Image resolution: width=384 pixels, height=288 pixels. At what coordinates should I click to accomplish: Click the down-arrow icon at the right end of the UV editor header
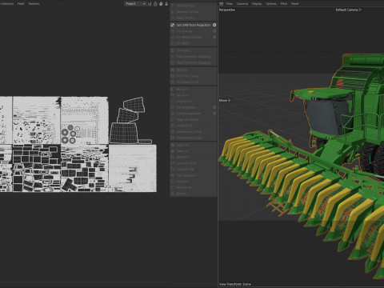point(166,4)
